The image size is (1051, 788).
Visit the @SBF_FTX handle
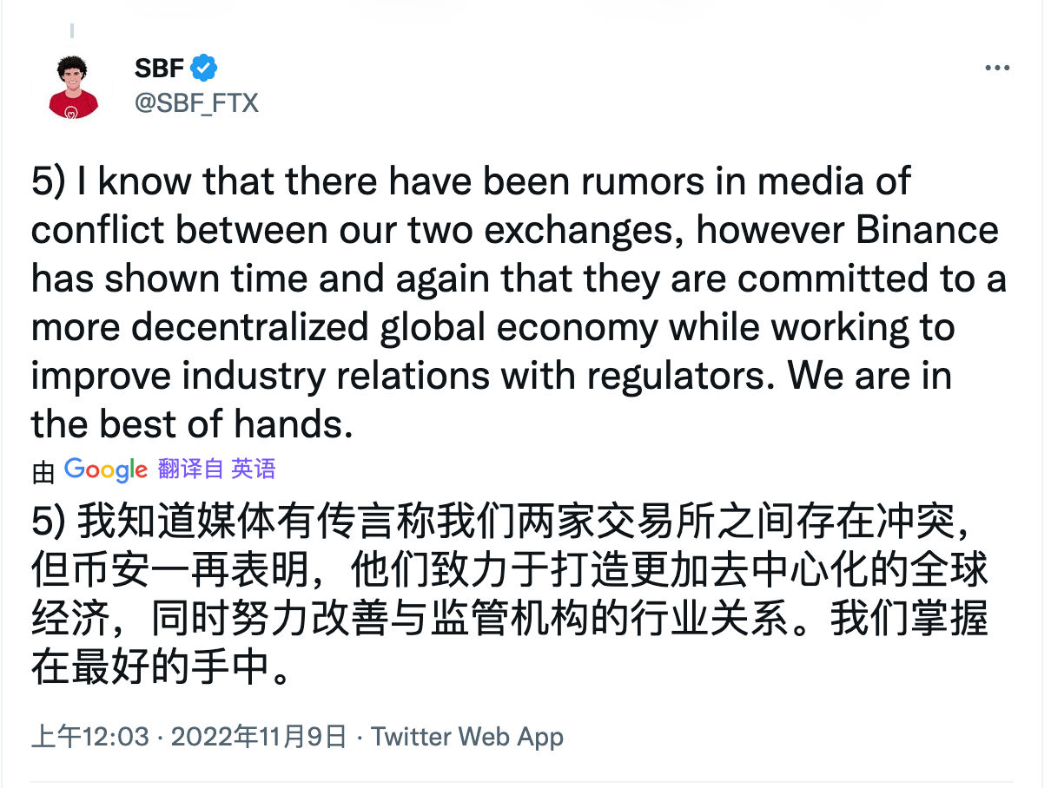tap(196, 103)
